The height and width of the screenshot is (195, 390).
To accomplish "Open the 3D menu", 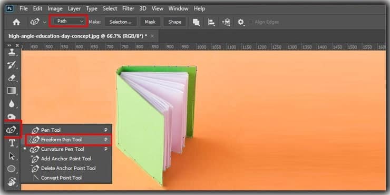I will 143,9.
